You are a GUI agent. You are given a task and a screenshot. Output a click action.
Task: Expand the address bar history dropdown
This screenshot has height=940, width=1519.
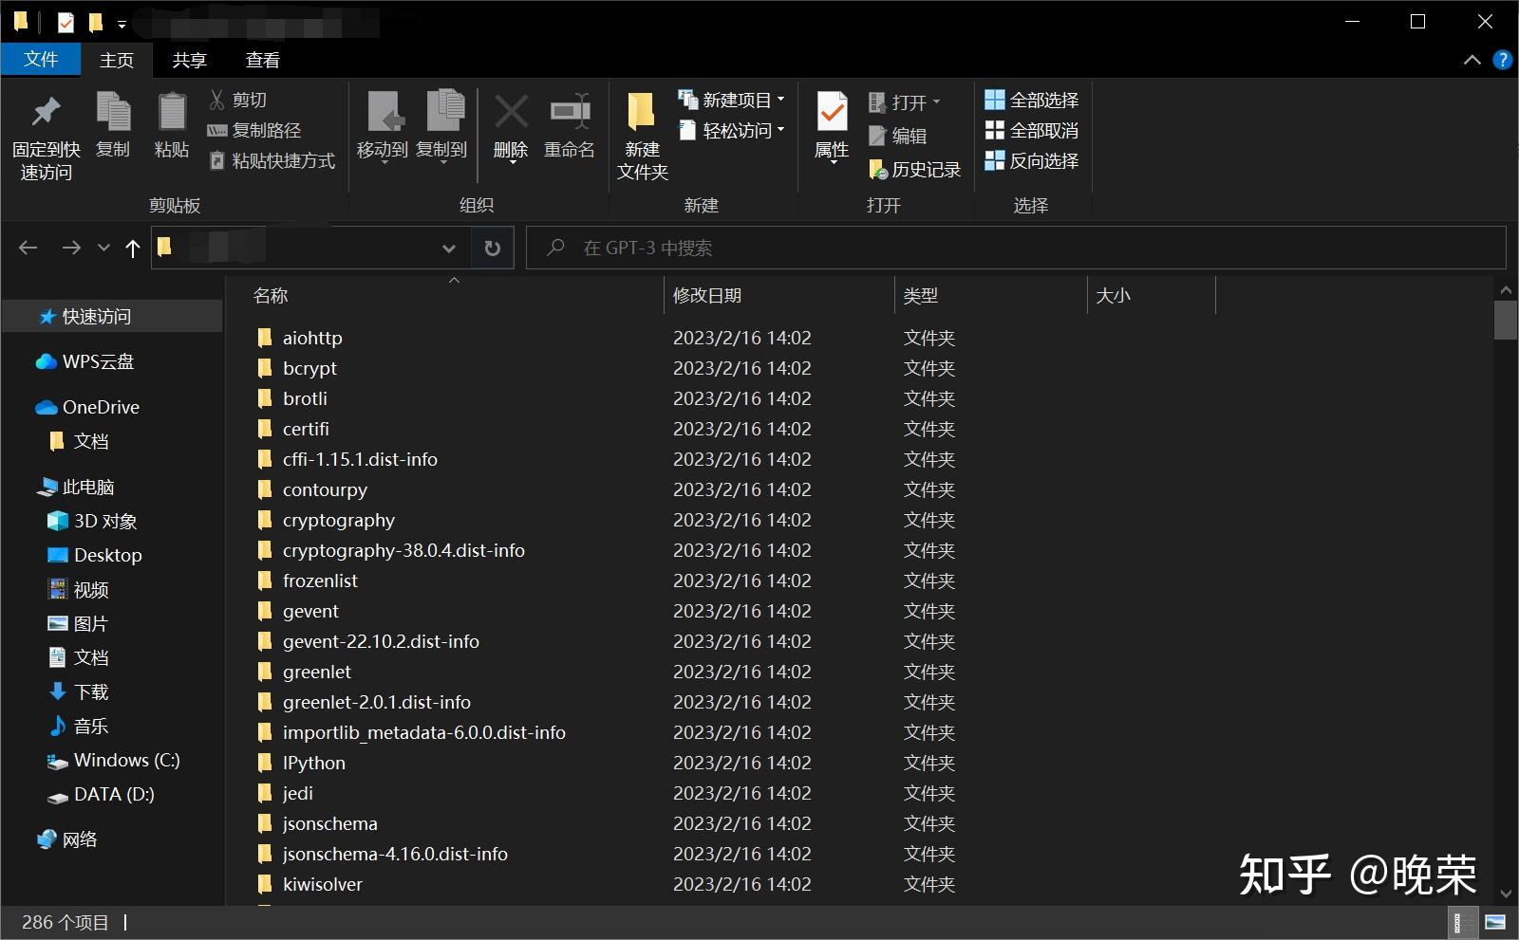click(x=448, y=248)
